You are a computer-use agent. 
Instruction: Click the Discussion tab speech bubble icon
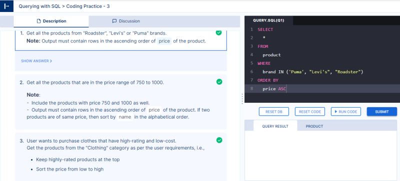(x=114, y=21)
